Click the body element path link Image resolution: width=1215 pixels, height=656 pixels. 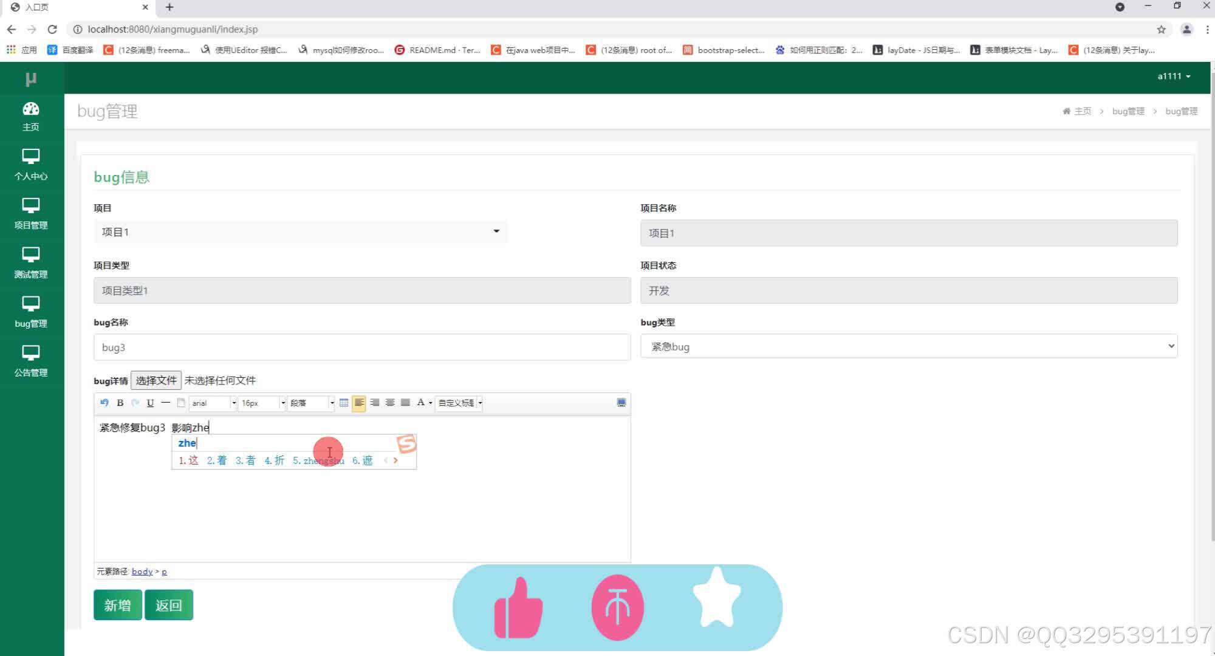pos(142,572)
